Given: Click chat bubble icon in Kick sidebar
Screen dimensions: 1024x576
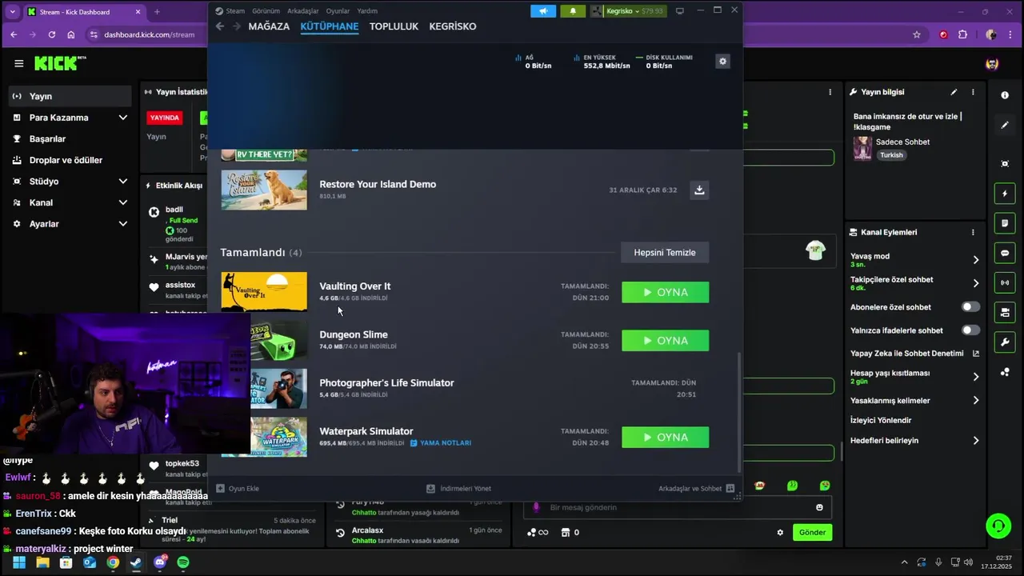Looking at the screenshot, I should [1005, 253].
